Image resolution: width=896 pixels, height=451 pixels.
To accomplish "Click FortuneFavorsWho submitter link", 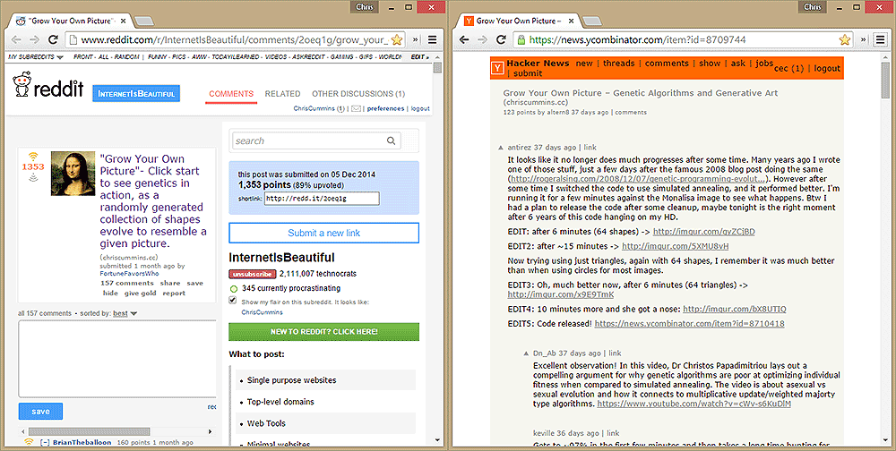I will pos(130,274).
